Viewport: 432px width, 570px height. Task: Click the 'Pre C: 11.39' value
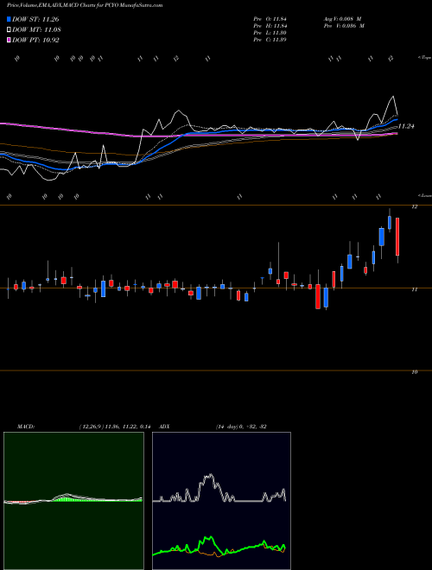click(270, 40)
